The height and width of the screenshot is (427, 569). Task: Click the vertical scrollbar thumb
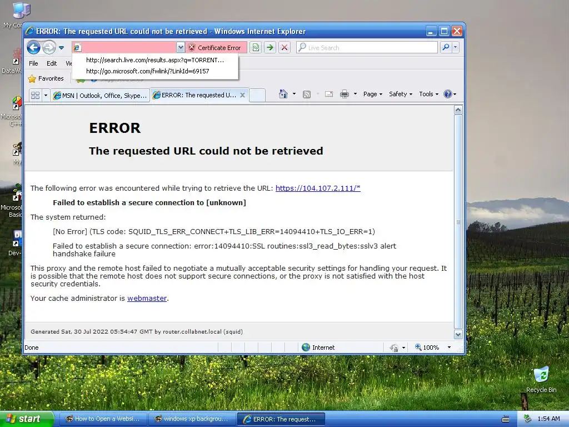pyautogui.click(x=458, y=222)
